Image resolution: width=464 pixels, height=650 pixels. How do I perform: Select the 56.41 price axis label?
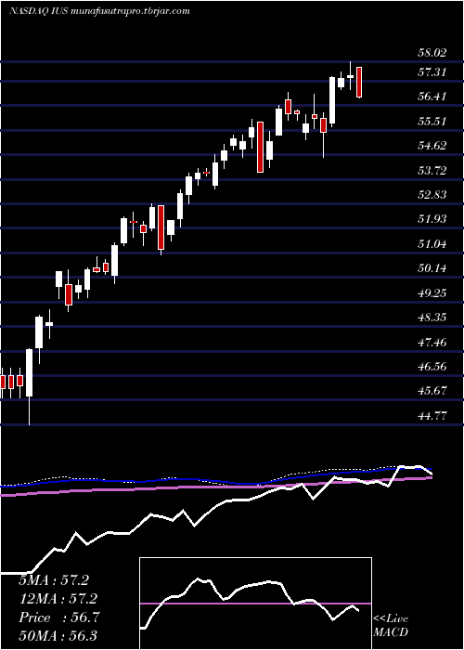pyautogui.click(x=432, y=97)
